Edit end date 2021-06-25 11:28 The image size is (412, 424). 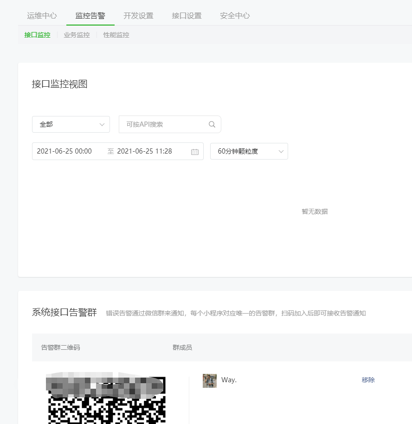click(x=144, y=151)
